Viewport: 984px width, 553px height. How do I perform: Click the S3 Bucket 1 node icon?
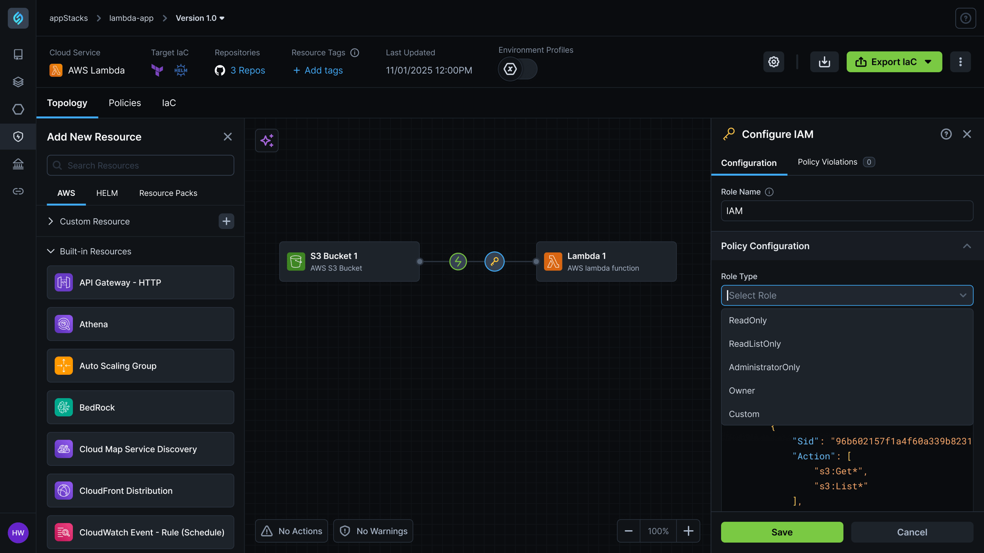point(295,261)
